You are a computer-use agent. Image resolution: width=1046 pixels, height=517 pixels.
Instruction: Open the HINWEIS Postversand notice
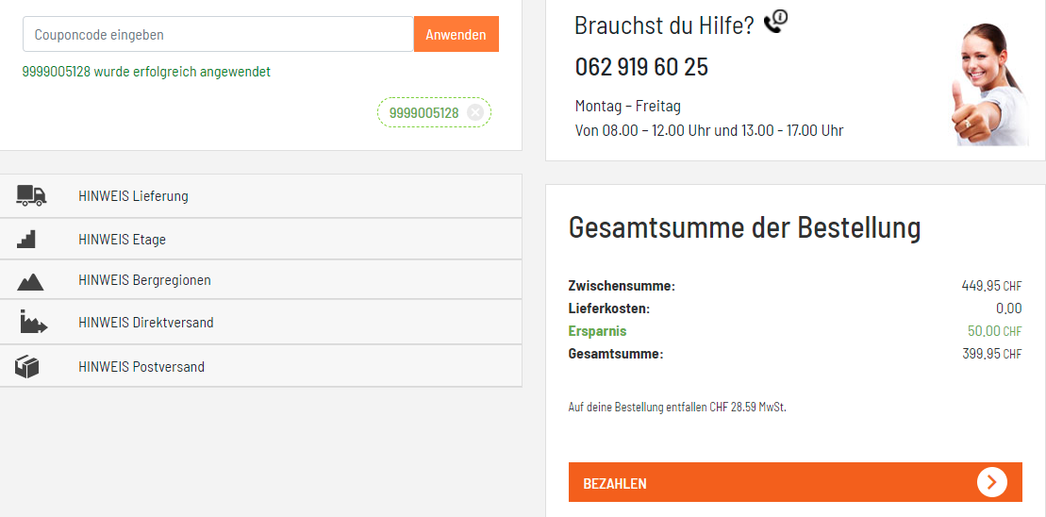[x=141, y=367]
